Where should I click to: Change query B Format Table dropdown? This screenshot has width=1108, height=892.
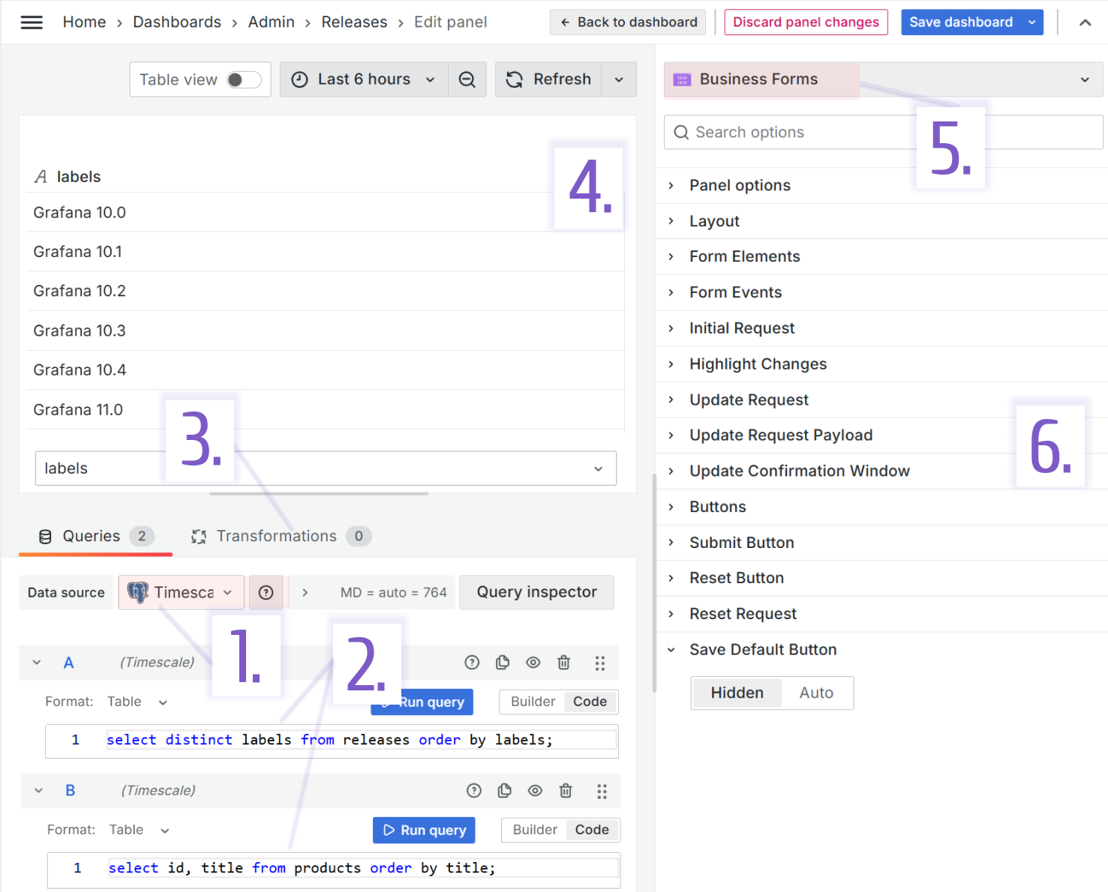140,831
